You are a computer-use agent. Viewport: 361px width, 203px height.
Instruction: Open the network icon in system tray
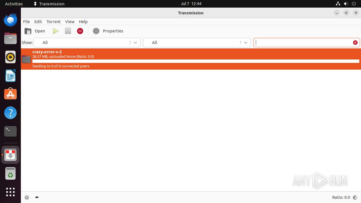(x=338, y=4)
